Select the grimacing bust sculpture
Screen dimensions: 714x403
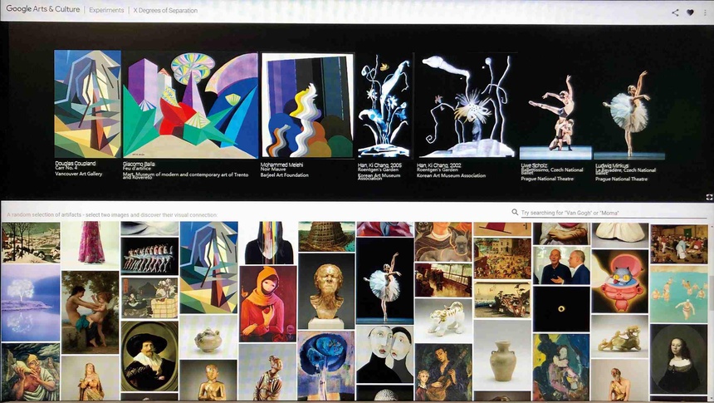pos(326,291)
